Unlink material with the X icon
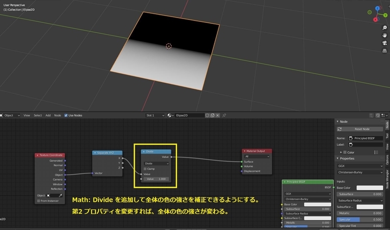 217,115
